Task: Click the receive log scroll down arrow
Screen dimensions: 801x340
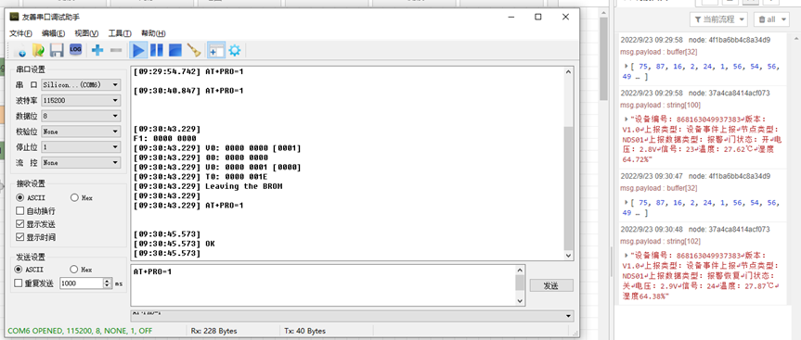Action: click(x=569, y=256)
